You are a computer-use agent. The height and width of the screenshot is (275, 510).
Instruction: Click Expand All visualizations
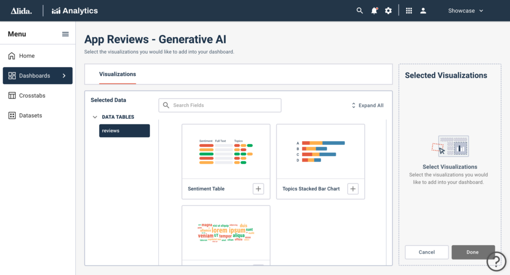coord(367,105)
